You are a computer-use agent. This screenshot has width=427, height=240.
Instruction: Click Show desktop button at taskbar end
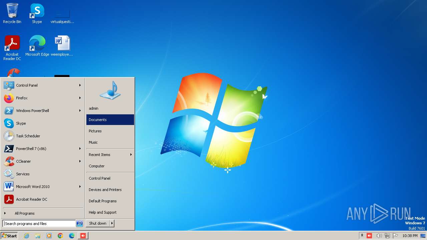[423, 236]
